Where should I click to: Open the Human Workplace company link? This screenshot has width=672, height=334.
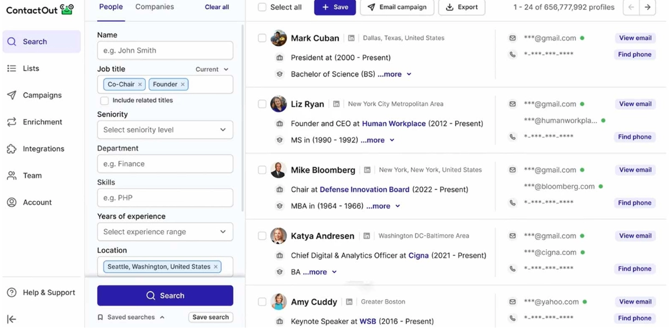[x=394, y=124]
